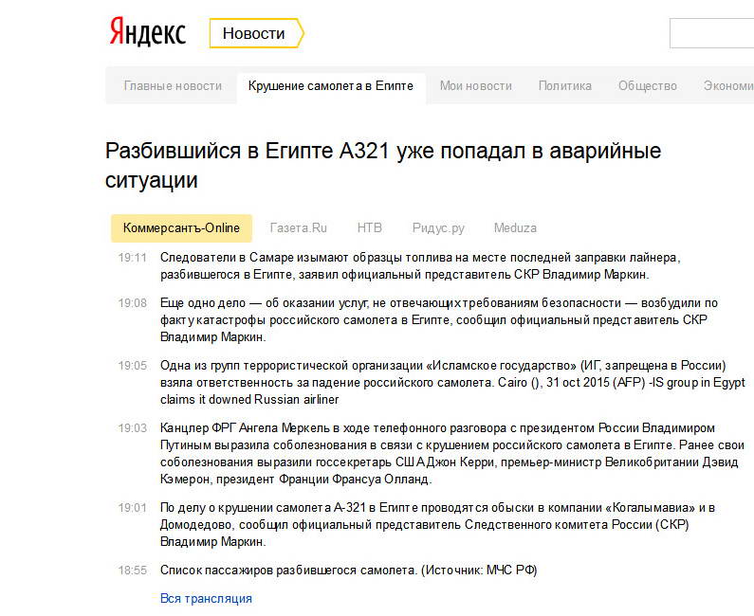This screenshot has height=616, width=754.
Task: Go to the Политика section
Action: (x=564, y=86)
